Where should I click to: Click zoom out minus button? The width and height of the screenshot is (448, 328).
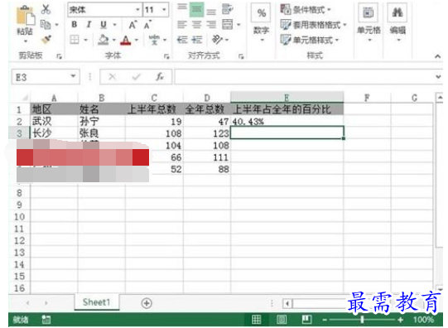click(325, 320)
